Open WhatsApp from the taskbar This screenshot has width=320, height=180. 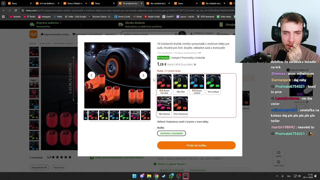tap(171, 176)
